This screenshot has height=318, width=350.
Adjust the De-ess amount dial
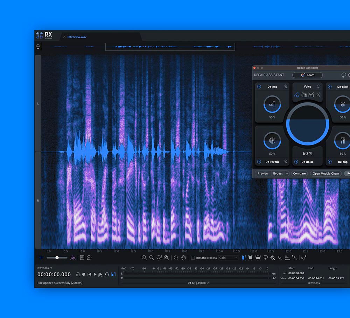tap(272, 104)
